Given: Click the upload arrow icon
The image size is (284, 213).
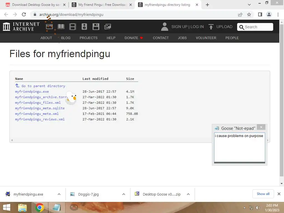Looking at the screenshot, I should tap(211, 27).
